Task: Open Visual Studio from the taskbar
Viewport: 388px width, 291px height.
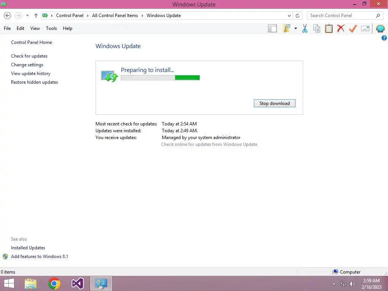Action: [x=77, y=283]
